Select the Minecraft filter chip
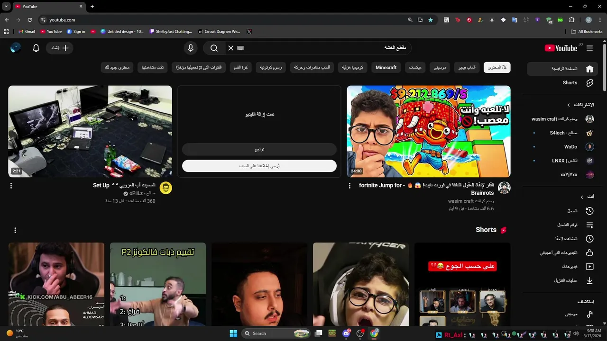Viewport: 607px width, 341px height. [386, 68]
